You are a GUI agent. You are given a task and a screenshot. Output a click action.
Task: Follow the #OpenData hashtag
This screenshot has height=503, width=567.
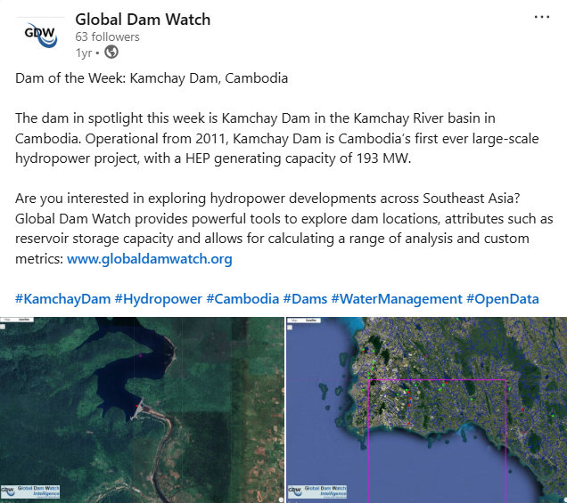[503, 299]
